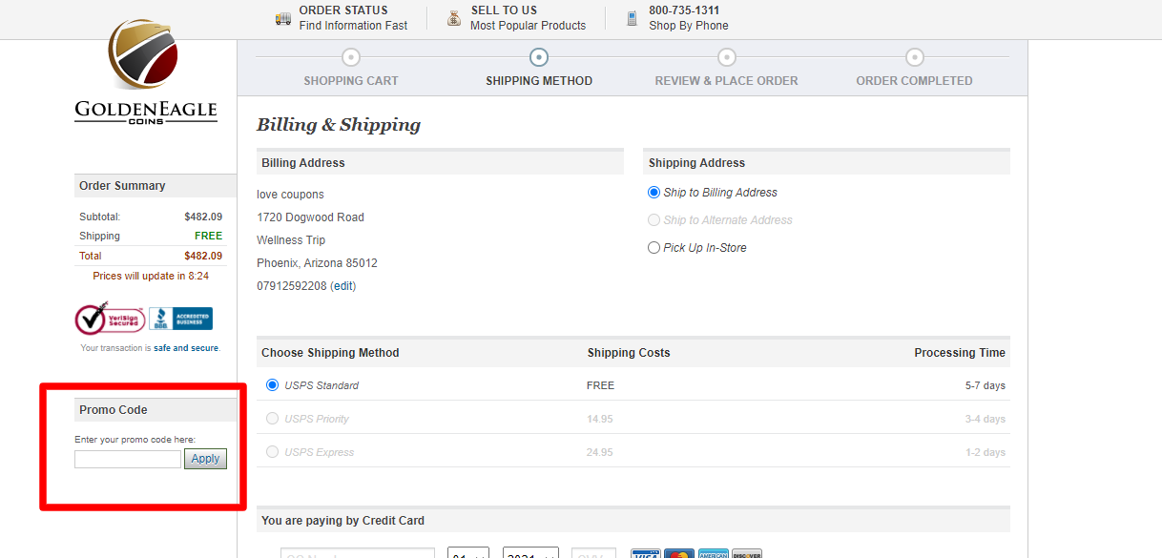
Task: Select Pick Up In-Store option
Action: [x=654, y=248]
